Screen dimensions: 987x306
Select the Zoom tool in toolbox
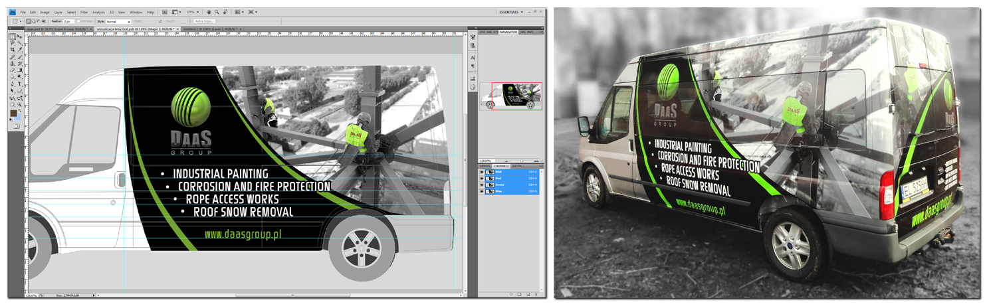(20, 104)
